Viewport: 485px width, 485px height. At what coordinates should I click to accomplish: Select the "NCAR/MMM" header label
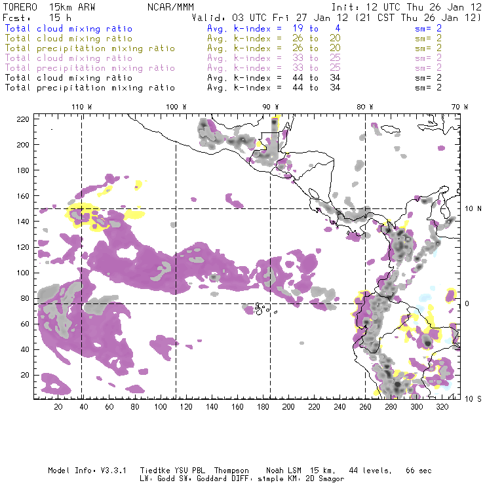(171, 7)
